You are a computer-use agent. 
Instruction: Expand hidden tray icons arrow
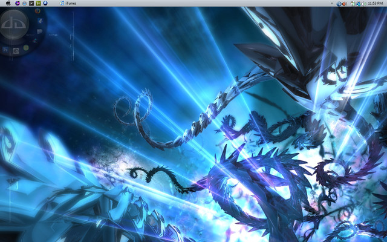(x=332, y=4)
